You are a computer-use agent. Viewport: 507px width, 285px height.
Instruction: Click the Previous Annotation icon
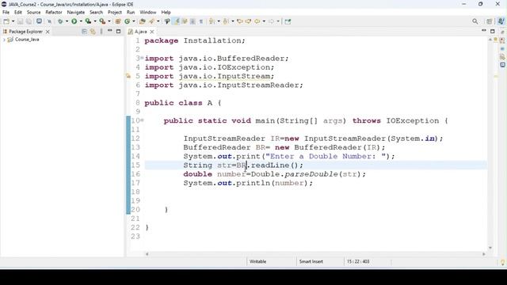(226, 21)
